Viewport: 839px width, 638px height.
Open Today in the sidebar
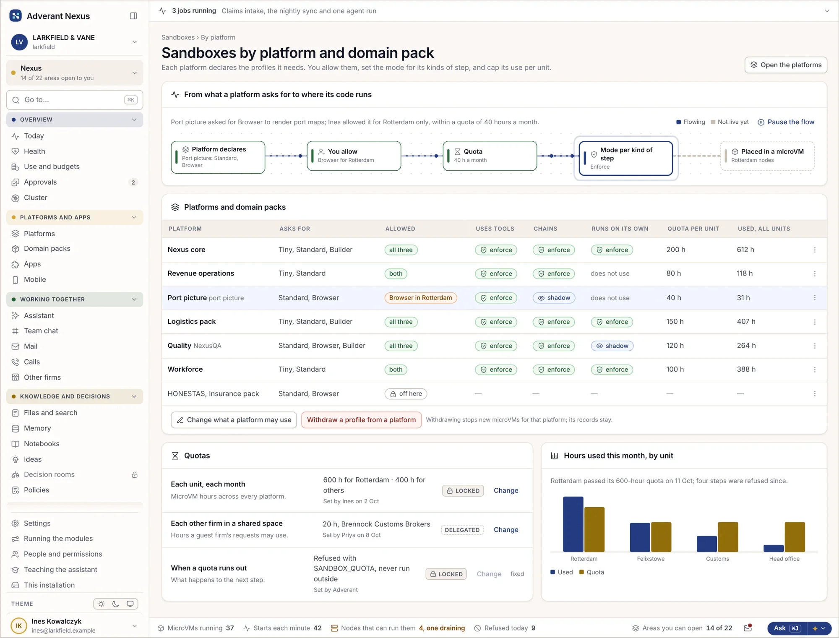click(75, 136)
